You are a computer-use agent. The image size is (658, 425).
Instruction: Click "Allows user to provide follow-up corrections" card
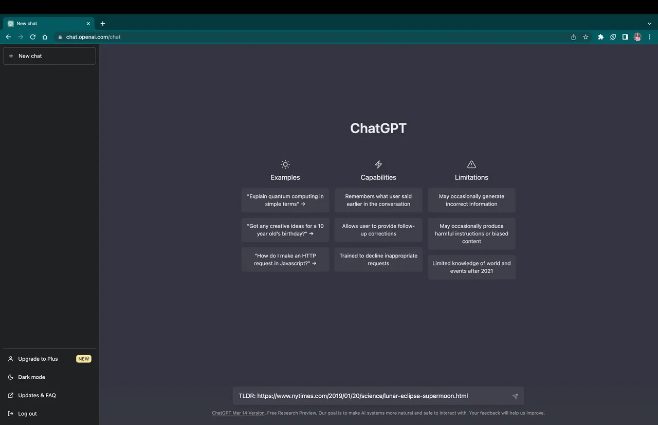378,230
